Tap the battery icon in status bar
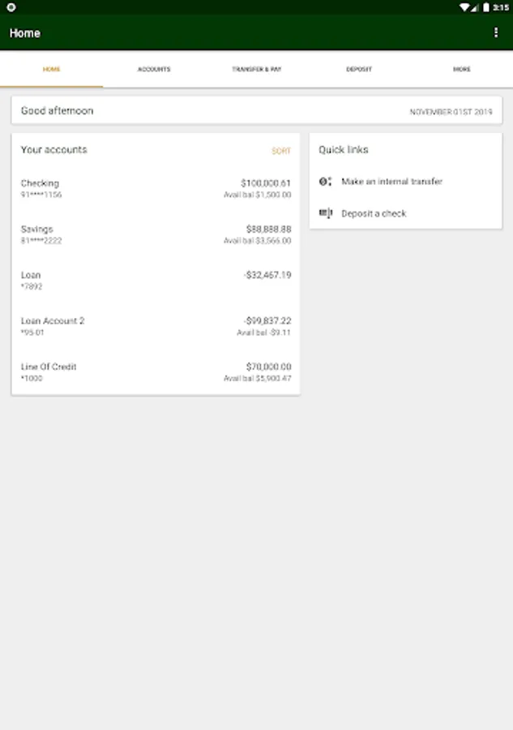The image size is (513, 730). pos(485,7)
